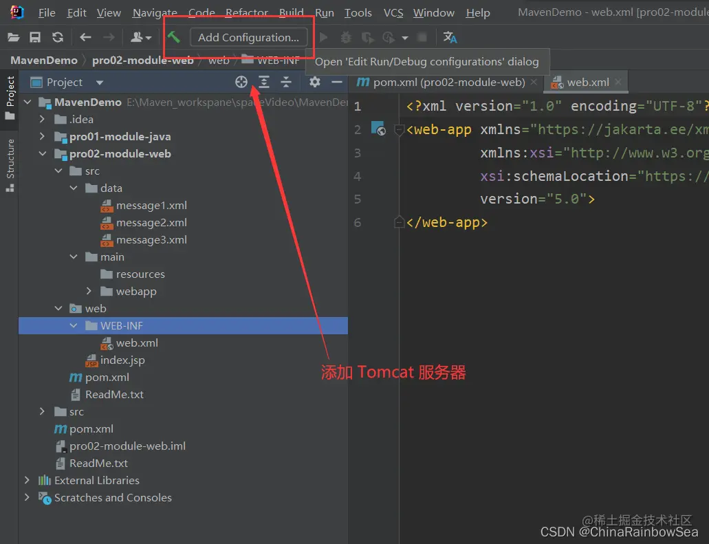709x544 pixels.
Task: Expand the .idea folder
Action: pyautogui.click(x=42, y=120)
